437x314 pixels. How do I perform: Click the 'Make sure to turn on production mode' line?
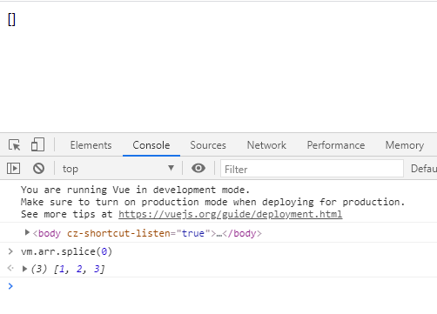coord(212,202)
